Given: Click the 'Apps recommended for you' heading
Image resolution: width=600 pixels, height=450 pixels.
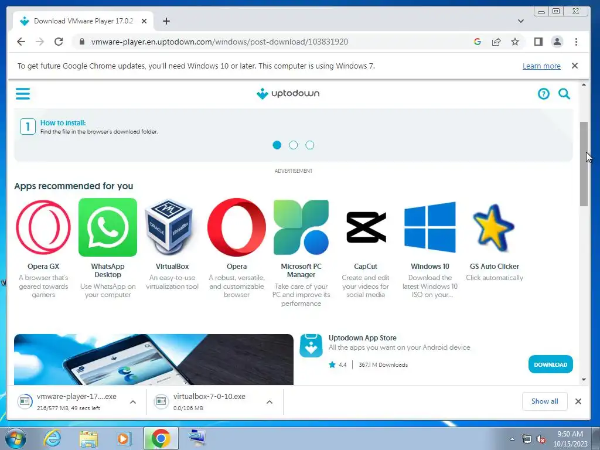Looking at the screenshot, I should pyautogui.click(x=74, y=186).
